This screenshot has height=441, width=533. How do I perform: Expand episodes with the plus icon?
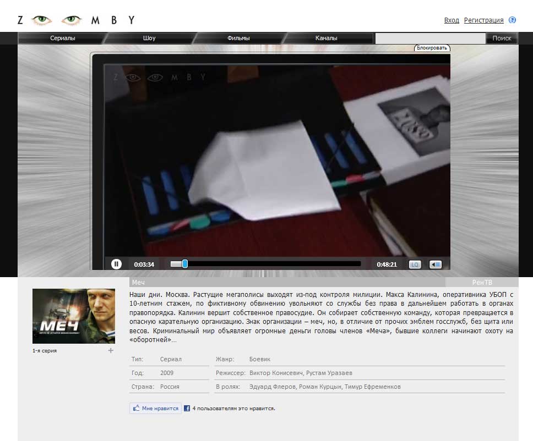[111, 350]
